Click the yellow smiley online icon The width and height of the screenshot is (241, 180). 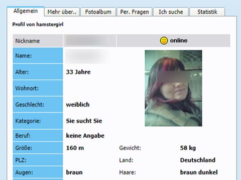coord(164,40)
